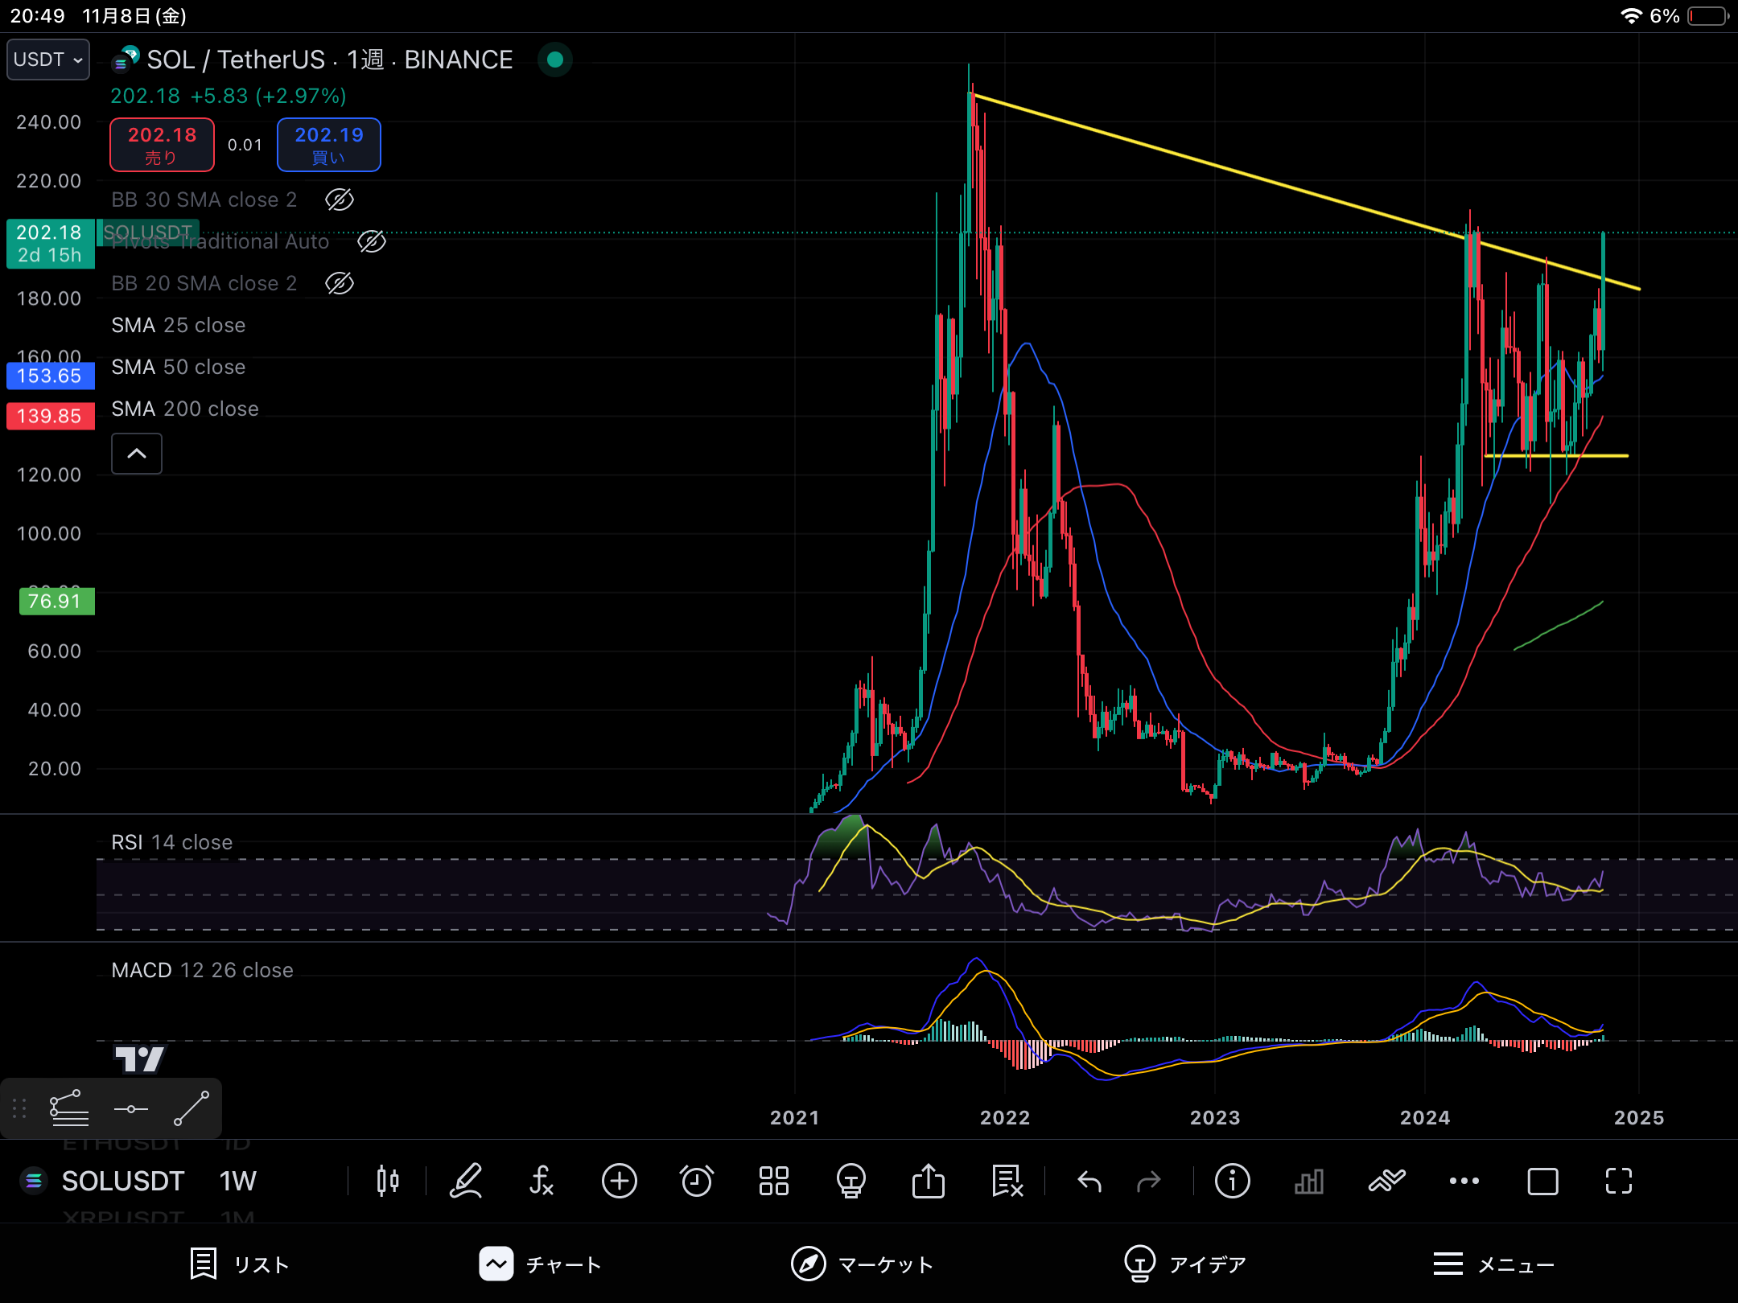Tap the floating toolbar drag handle dots
This screenshot has width=1738, height=1303.
click(20, 1108)
